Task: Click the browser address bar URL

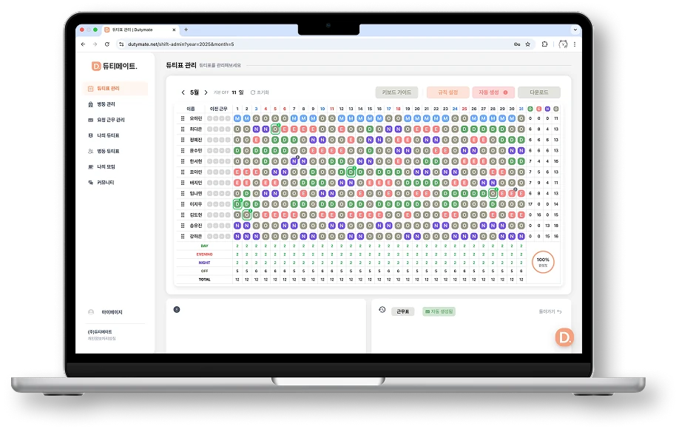Action: (x=181, y=44)
